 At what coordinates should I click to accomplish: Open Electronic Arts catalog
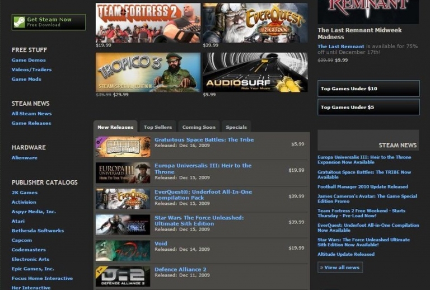(x=30, y=259)
